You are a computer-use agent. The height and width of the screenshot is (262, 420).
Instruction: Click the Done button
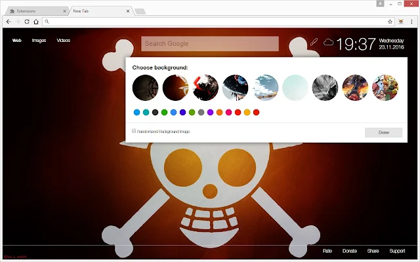pos(383,132)
